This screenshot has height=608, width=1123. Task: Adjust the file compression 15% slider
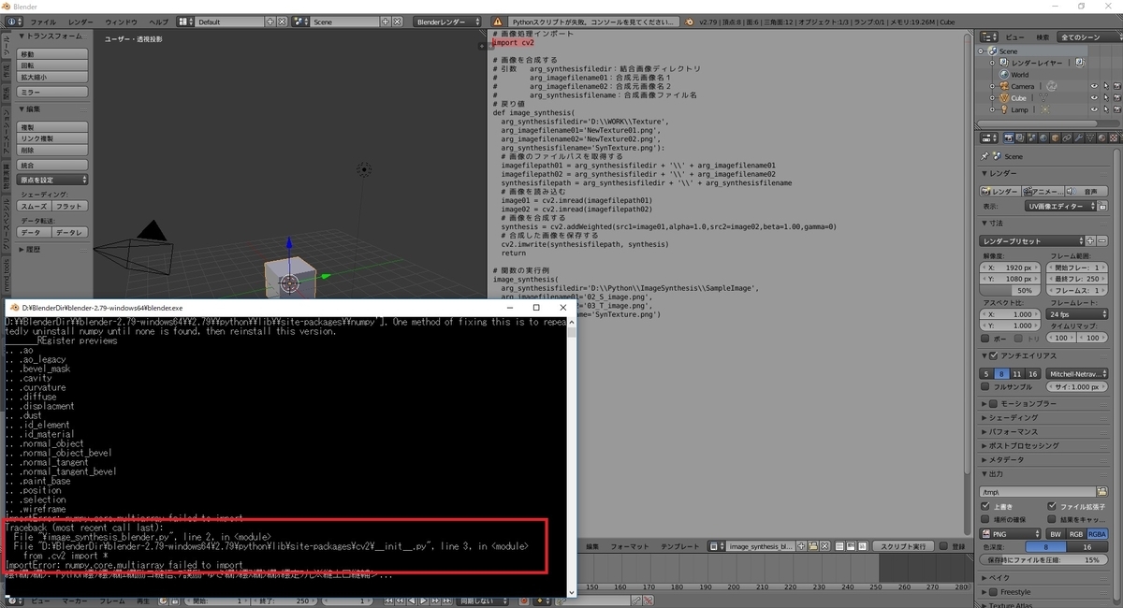[x=1044, y=560]
